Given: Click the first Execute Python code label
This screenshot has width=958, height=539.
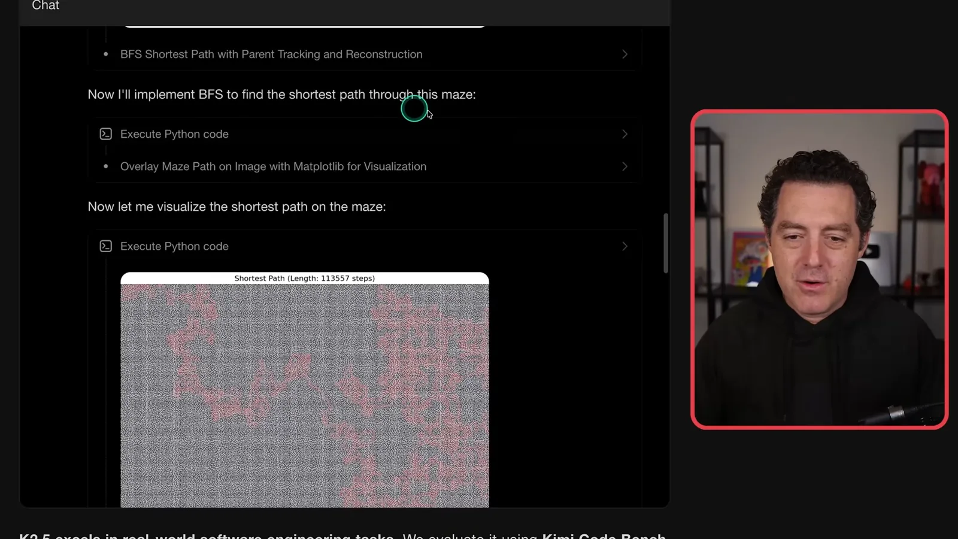Looking at the screenshot, I should point(174,134).
